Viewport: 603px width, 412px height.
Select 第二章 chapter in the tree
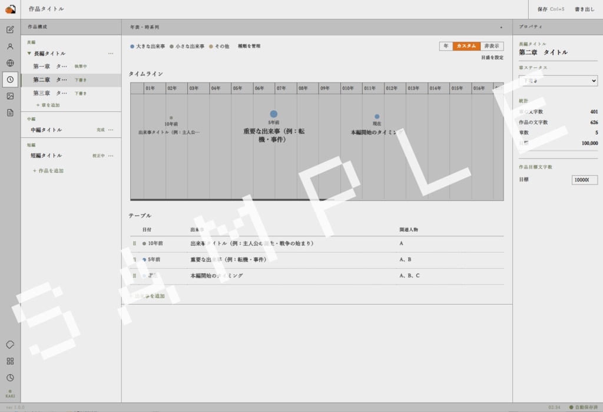click(x=71, y=80)
